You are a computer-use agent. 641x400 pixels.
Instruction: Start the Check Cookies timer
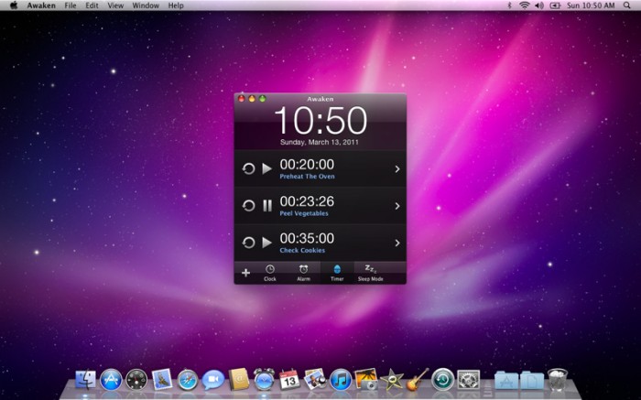coord(266,243)
